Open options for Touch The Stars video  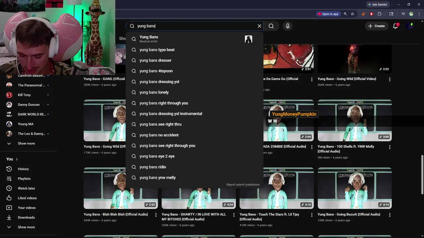click(312, 215)
